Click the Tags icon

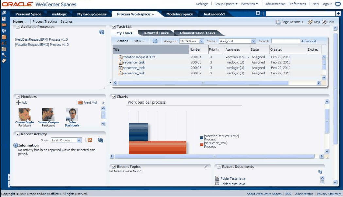tap(310, 22)
